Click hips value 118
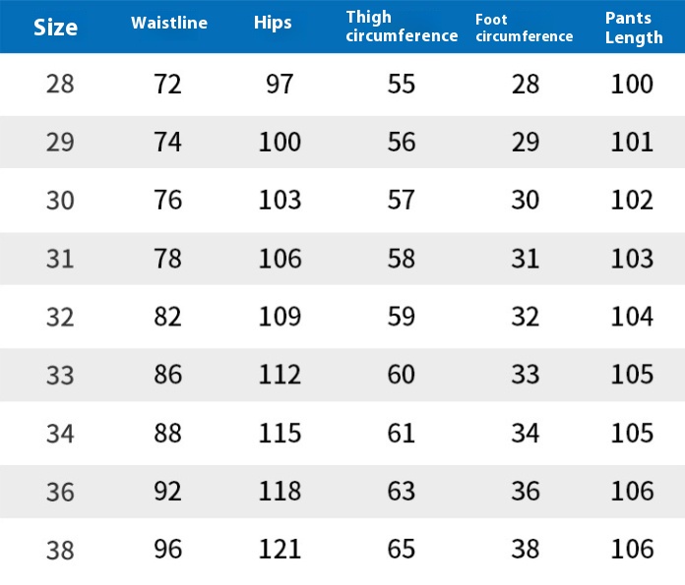 click(280, 491)
